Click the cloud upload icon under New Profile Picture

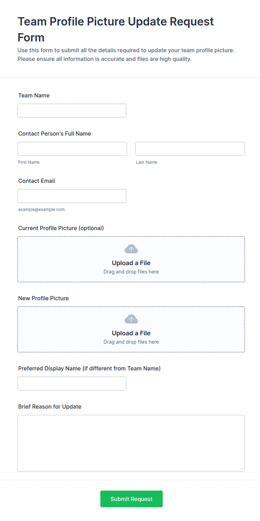point(131,319)
